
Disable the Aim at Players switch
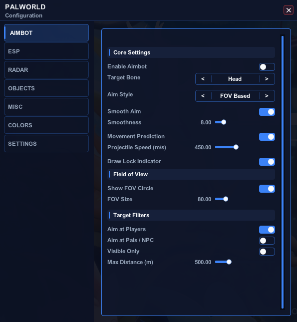point(267,230)
